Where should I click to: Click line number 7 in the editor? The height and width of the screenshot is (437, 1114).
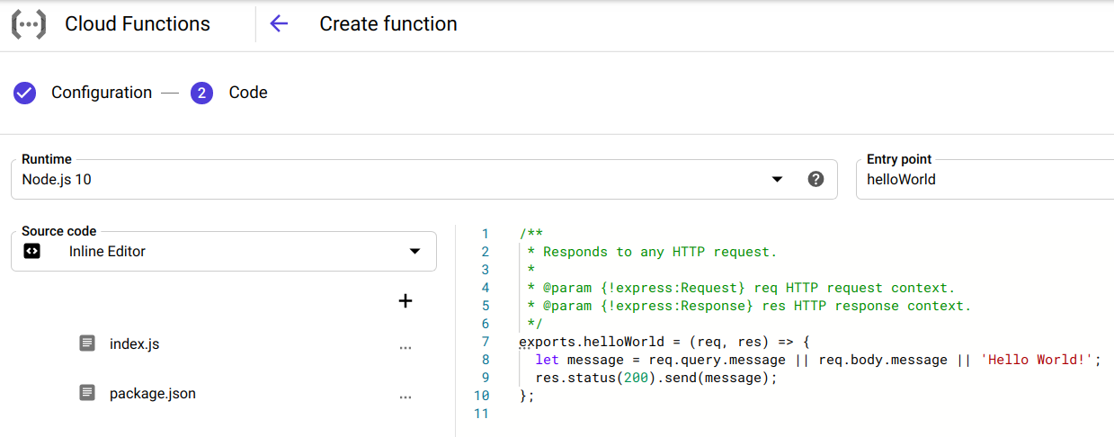(x=486, y=342)
